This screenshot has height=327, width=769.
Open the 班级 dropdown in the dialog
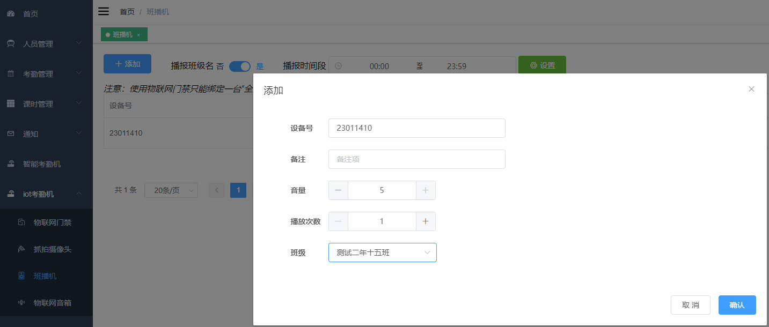382,252
